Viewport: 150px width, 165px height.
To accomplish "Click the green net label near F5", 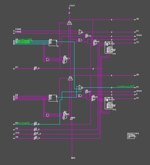I will coord(125,86).
